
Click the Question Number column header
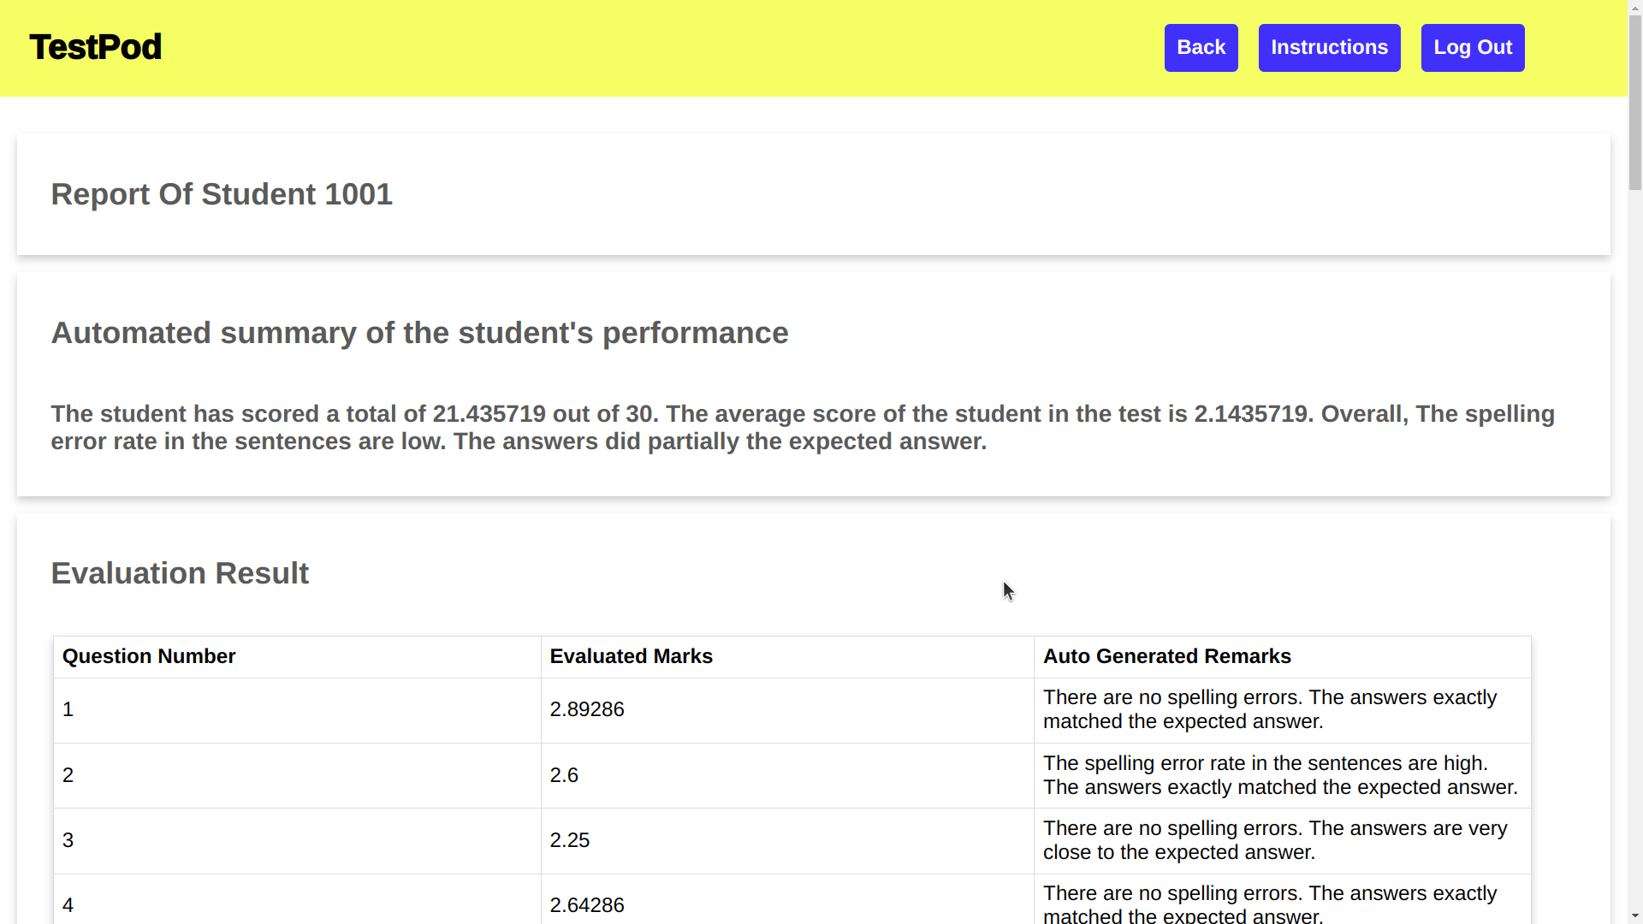click(x=149, y=656)
